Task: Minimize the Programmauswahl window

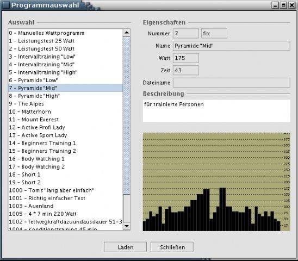Action: point(275,5)
